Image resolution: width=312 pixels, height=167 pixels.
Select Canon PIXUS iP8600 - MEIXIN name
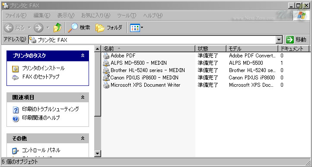[x=144, y=78]
